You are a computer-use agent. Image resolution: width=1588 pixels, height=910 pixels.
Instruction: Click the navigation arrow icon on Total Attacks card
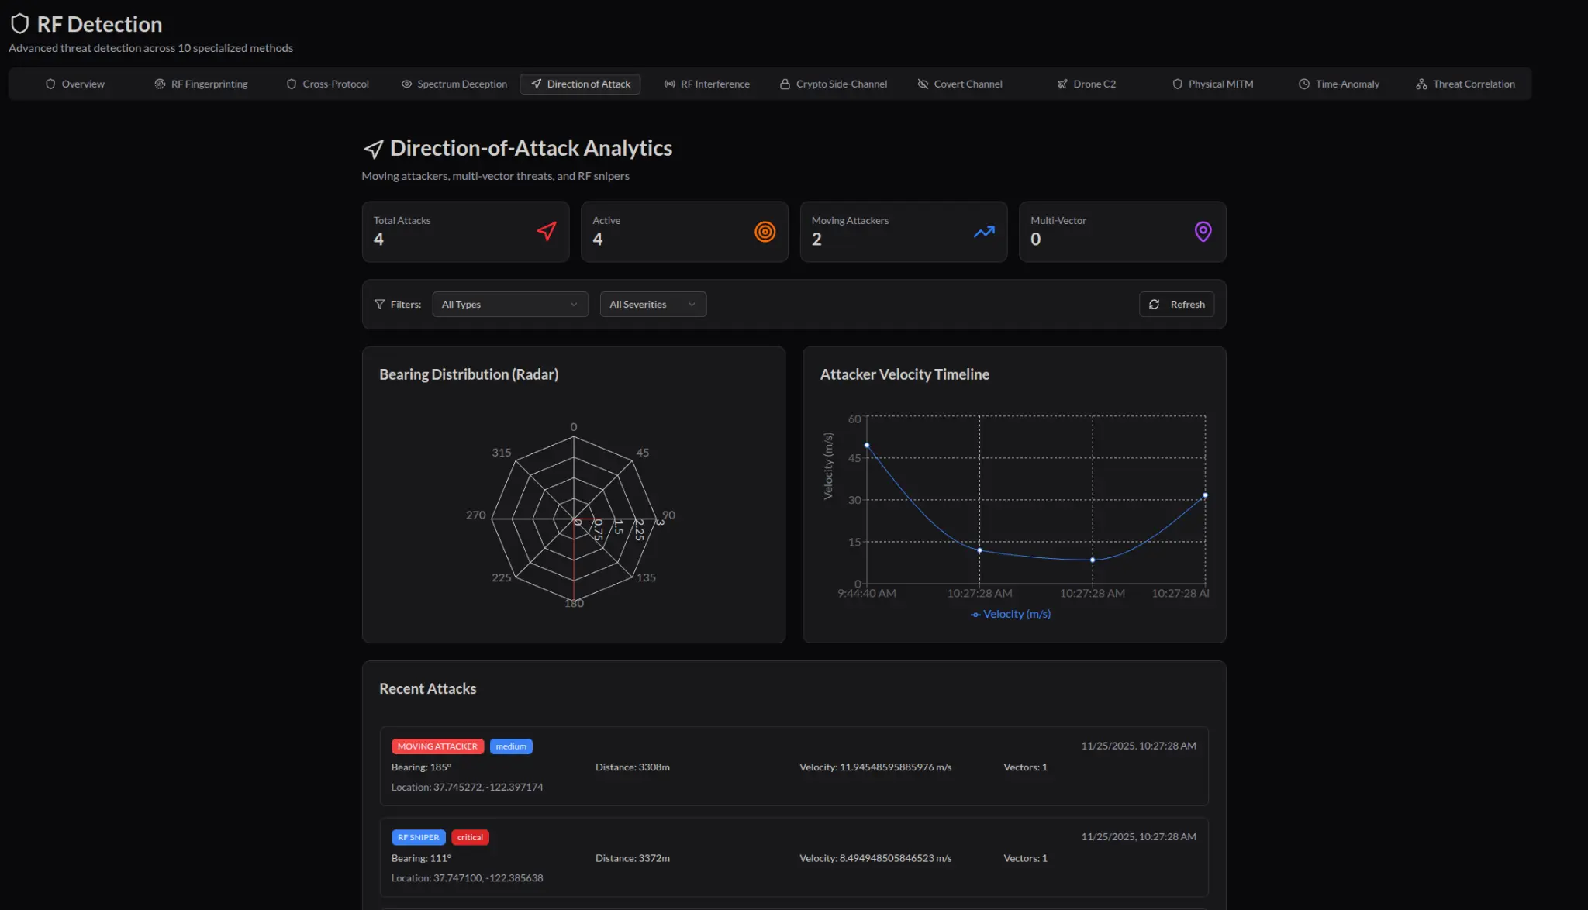(x=546, y=230)
